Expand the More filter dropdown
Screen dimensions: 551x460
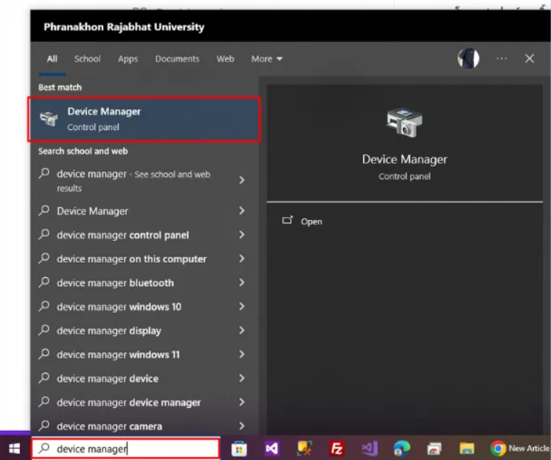coord(266,59)
